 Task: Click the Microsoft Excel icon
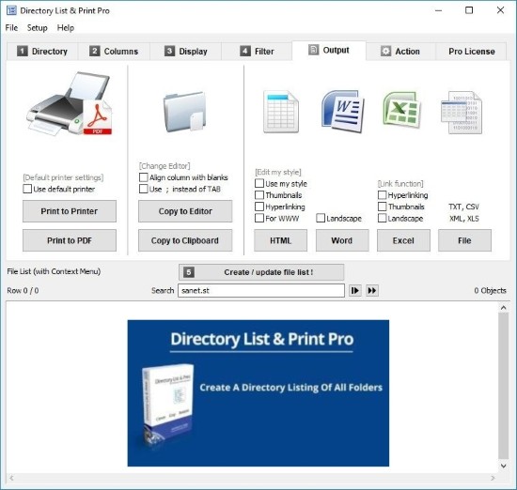pyautogui.click(x=402, y=110)
